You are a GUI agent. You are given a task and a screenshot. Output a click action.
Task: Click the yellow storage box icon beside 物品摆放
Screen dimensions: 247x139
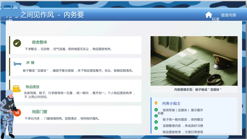pyautogui.click(x=17, y=89)
